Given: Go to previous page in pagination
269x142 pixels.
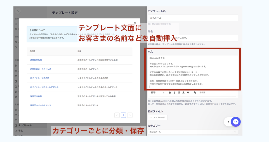Looking at the screenshot, I should [x=117, y=115].
